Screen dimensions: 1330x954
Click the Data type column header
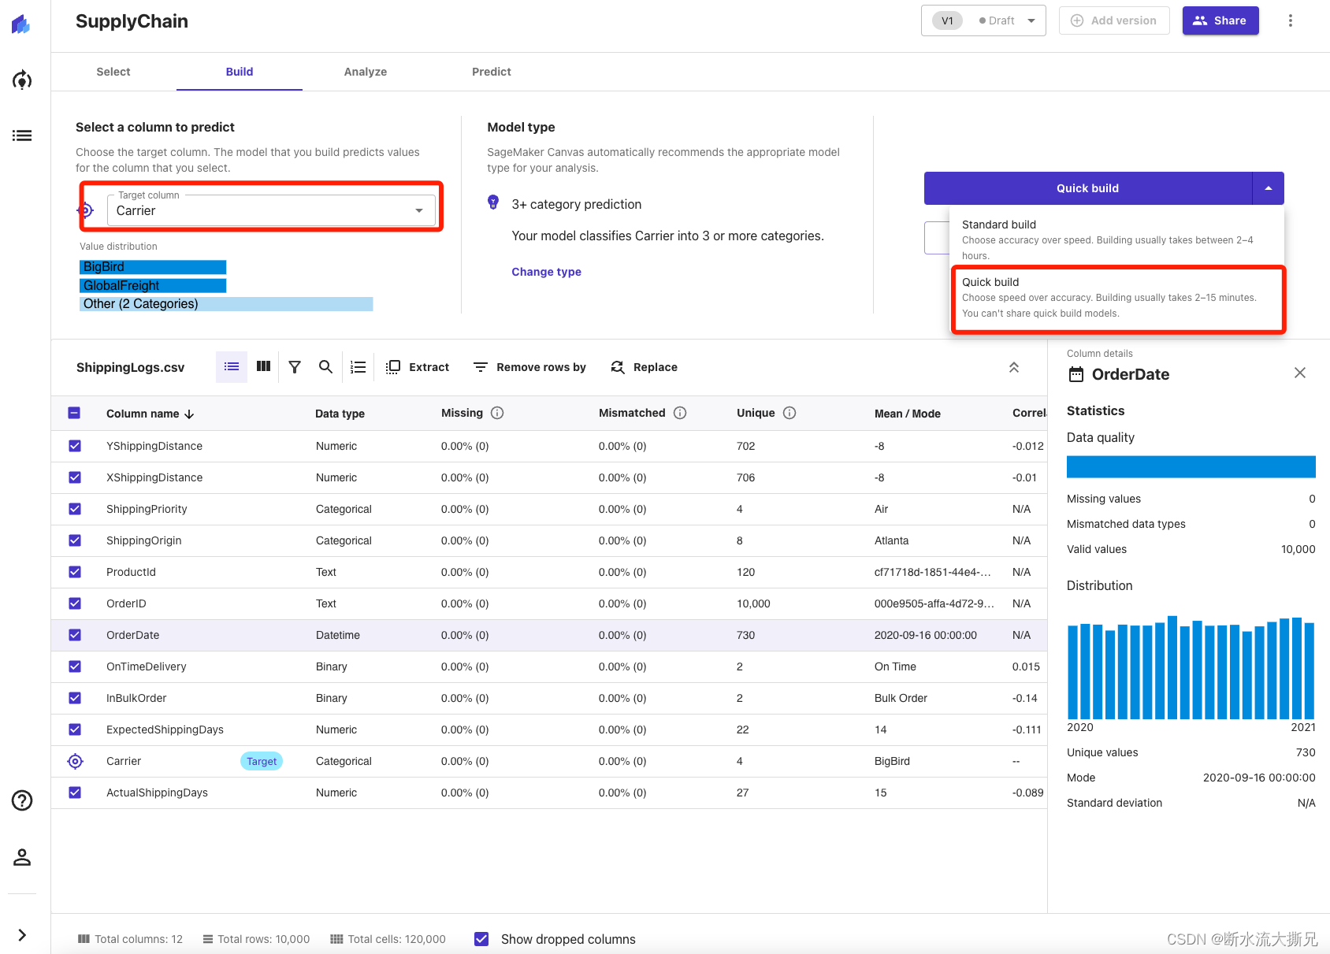pyautogui.click(x=340, y=414)
